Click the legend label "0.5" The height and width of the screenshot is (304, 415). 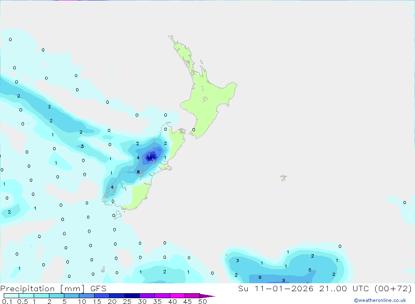22,302
